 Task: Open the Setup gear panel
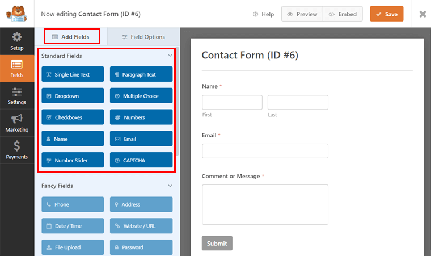17,41
